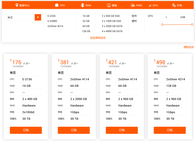Open billing period dropdown on $421 plan
The height and width of the screenshot is (141, 195).
tap(122, 63)
